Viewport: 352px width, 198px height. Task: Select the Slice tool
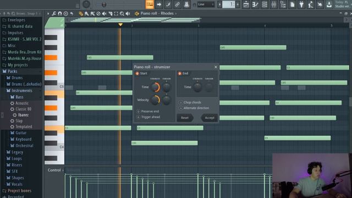[x=110, y=14]
